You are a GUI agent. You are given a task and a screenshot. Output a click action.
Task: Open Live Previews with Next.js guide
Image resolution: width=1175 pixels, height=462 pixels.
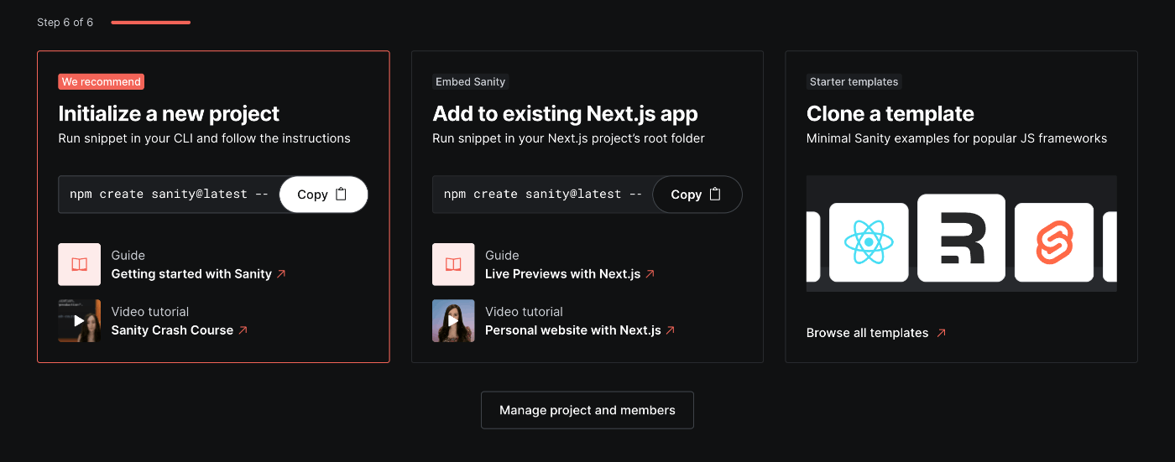pyautogui.click(x=562, y=274)
